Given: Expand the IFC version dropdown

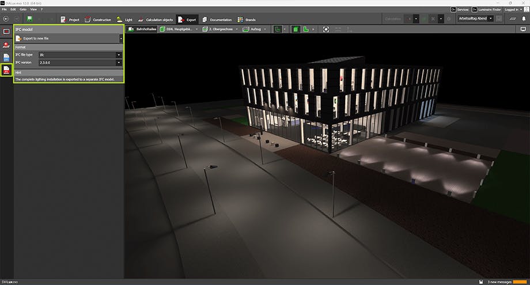Looking at the screenshot, I should [79, 62].
